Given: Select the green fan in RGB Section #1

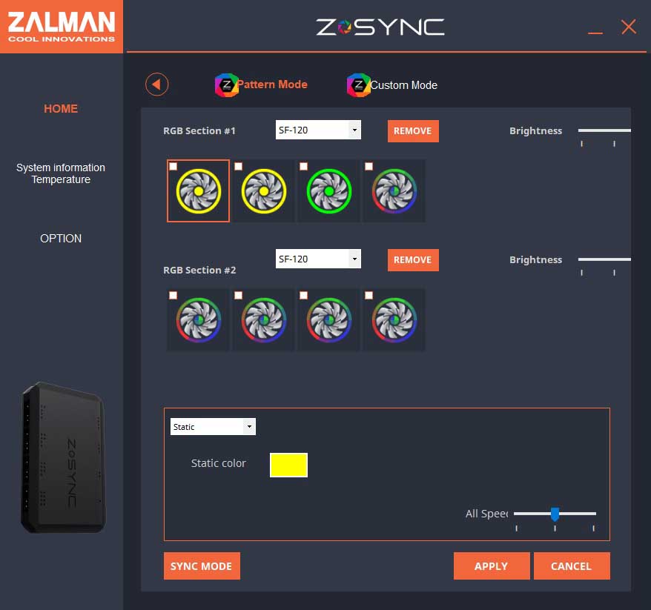Looking at the screenshot, I should (x=329, y=191).
